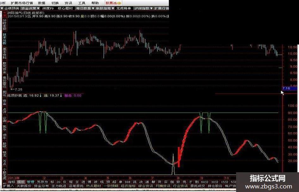The height and width of the screenshot is (192, 299).
Task: Open the 逐笔委托 bottom tab
Action: pyautogui.click(x=76, y=186)
